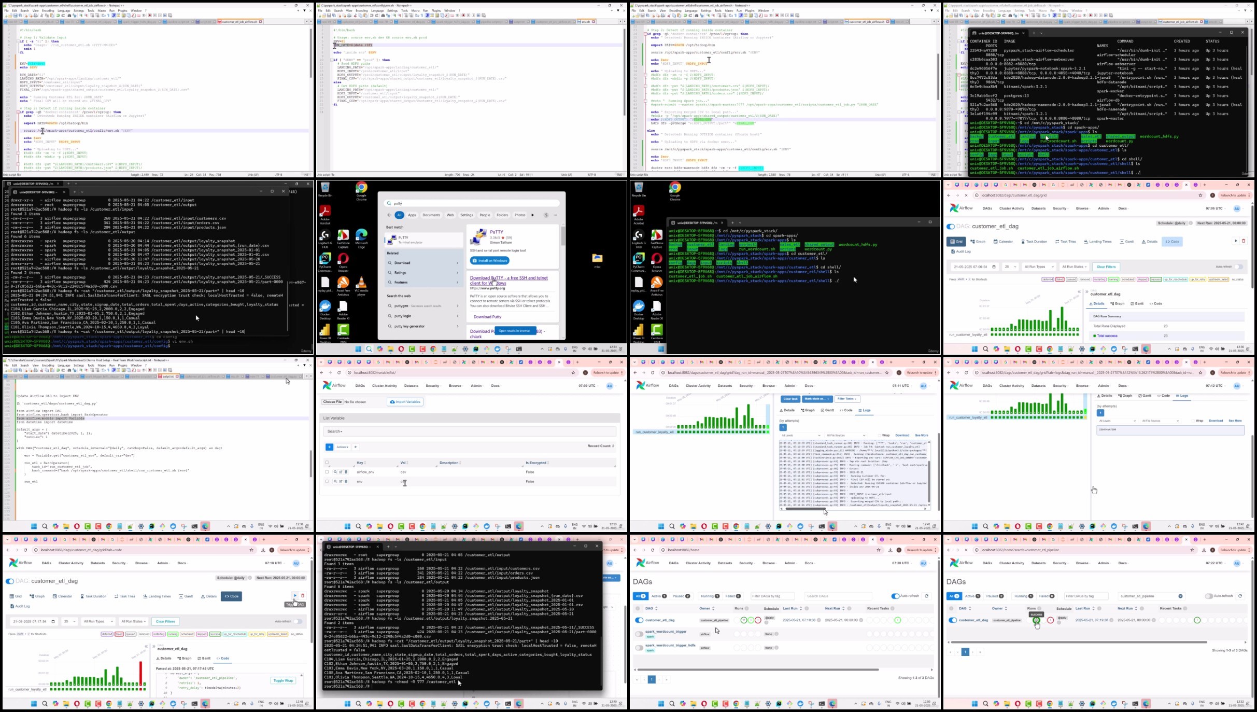Open more options ellipsis in putty search panel
1257x712 pixels.
(556, 215)
